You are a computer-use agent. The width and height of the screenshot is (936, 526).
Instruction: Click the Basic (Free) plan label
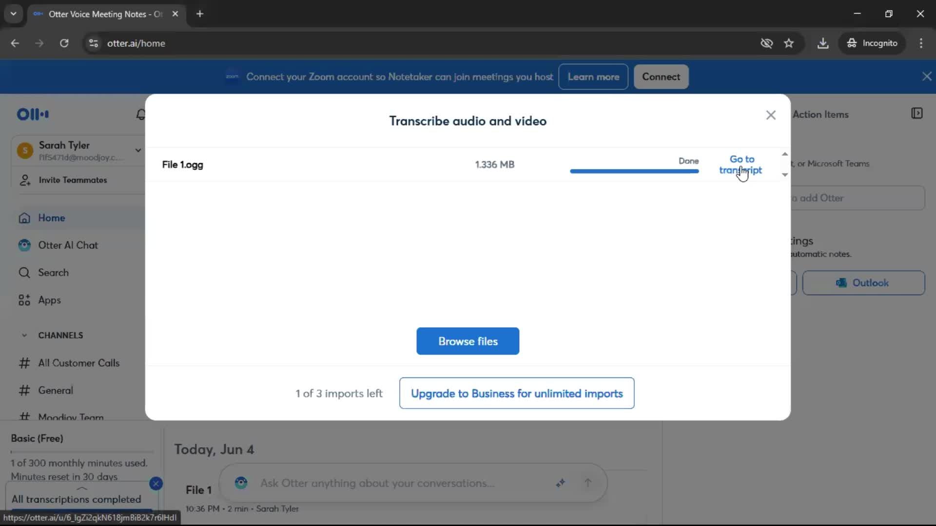(x=37, y=438)
